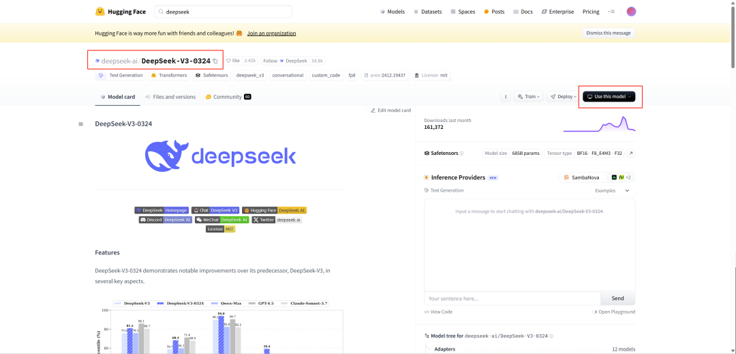Open the Models page
Viewport: 736px width, 354px height.
click(393, 12)
